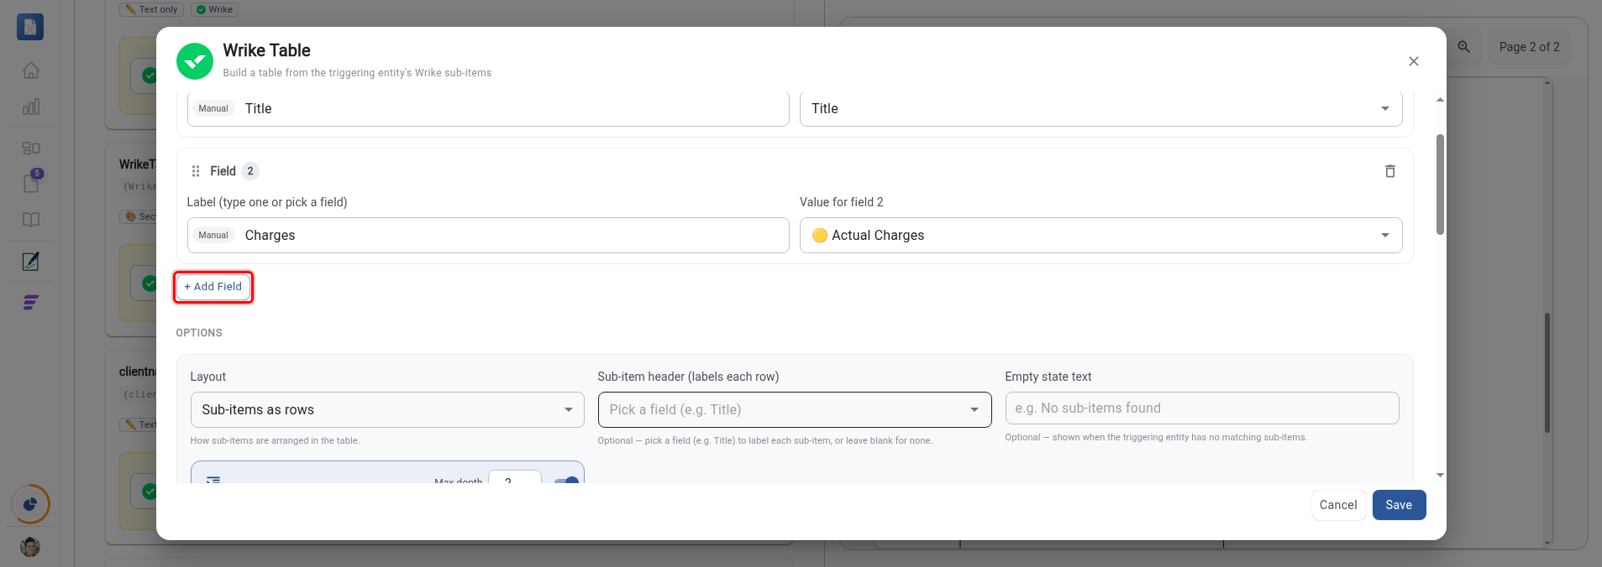
Task: Delete Field 2 with the trash icon
Action: click(x=1389, y=171)
